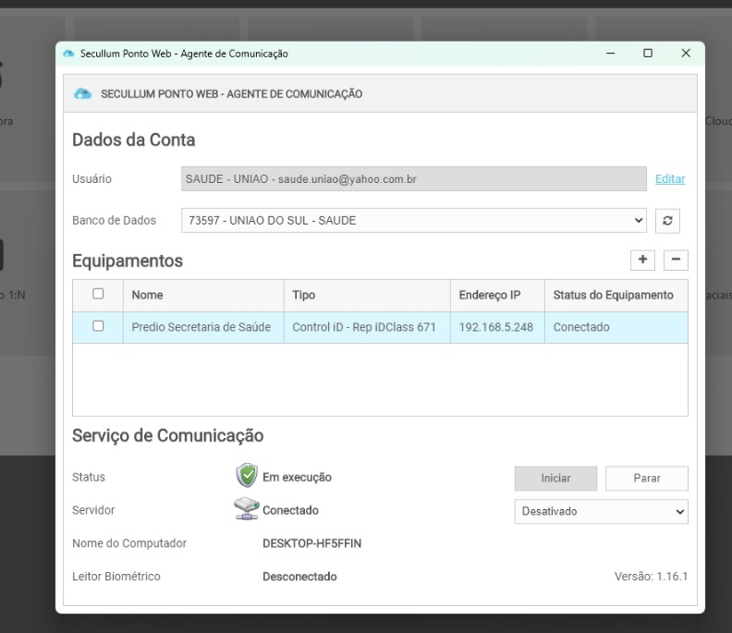Check the Predio Secretaria de Saúde row checkbox

pos(98,326)
